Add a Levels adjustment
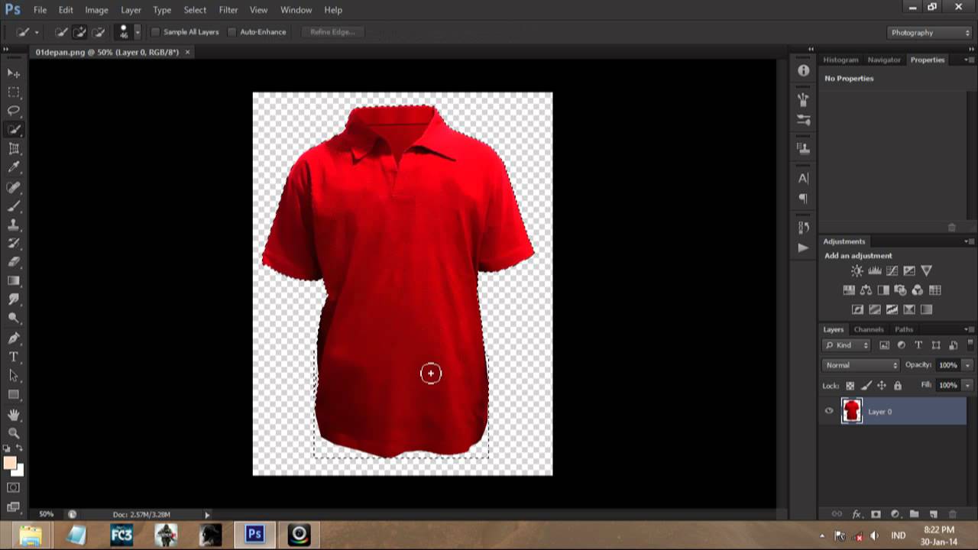Viewport: 978px width, 550px height. coord(875,270)
